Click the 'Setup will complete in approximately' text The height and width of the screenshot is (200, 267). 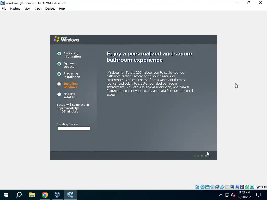pos(73,107)
